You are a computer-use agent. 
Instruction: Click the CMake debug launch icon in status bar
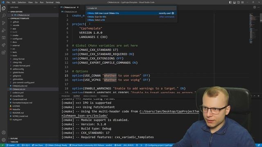pyautogui.click(x=137, y=145)
